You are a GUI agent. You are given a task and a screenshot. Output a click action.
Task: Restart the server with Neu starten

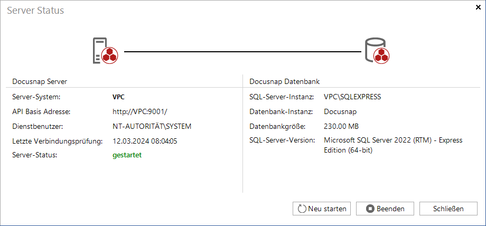[x=321, y=209]
